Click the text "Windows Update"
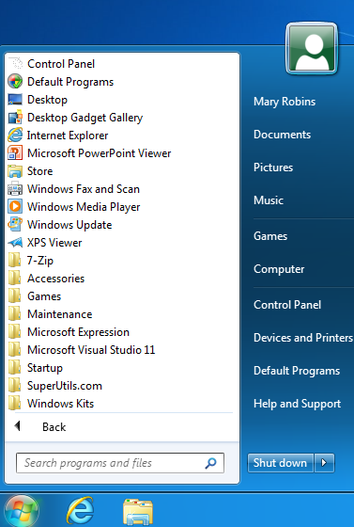The width and height of the screenshot is (354, 527). coord(69,225)
